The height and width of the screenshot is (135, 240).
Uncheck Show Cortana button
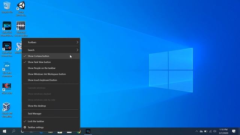[51, 56]
